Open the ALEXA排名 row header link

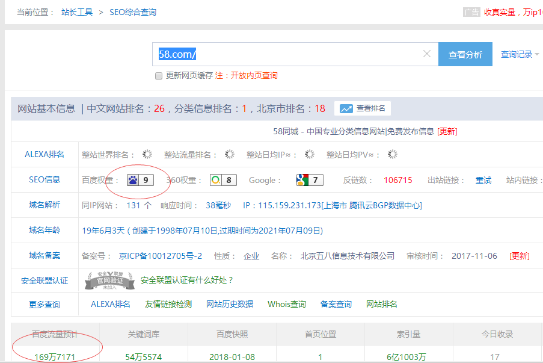44,154
